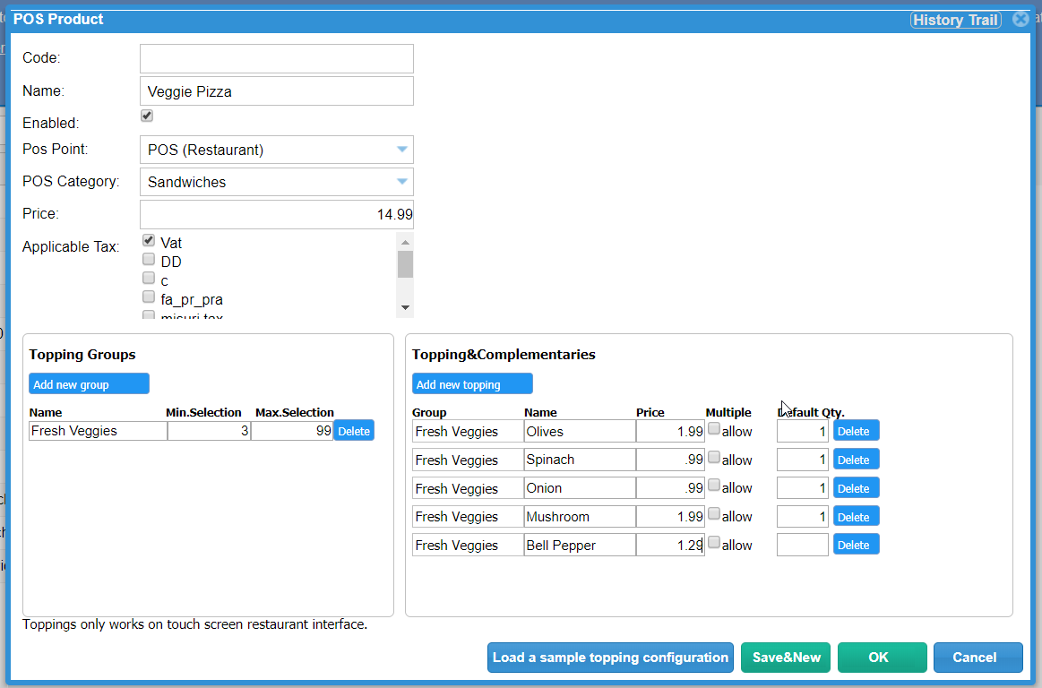The width and height of the screenshot is (1042, 688).
Task: Click tax list scroll up arrow
Action: [405, 242]
